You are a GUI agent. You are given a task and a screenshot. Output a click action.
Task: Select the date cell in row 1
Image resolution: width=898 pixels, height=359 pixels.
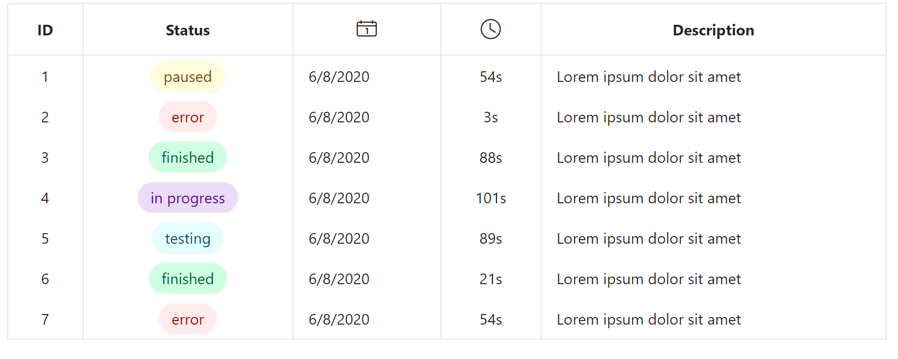click(x=339, y=77)
